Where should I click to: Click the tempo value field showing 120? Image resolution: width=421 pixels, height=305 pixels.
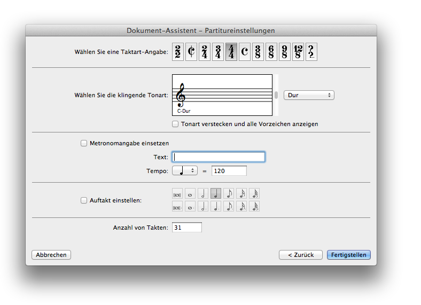[x=229, y=171]
